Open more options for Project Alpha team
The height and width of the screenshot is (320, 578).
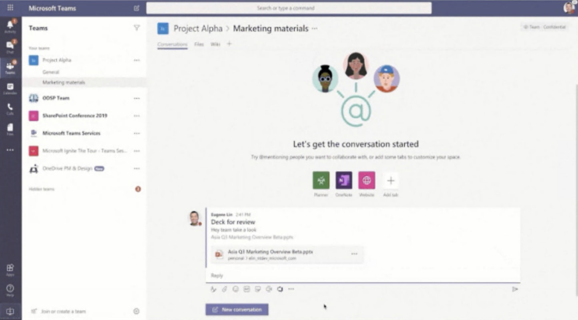coord(137,60)
